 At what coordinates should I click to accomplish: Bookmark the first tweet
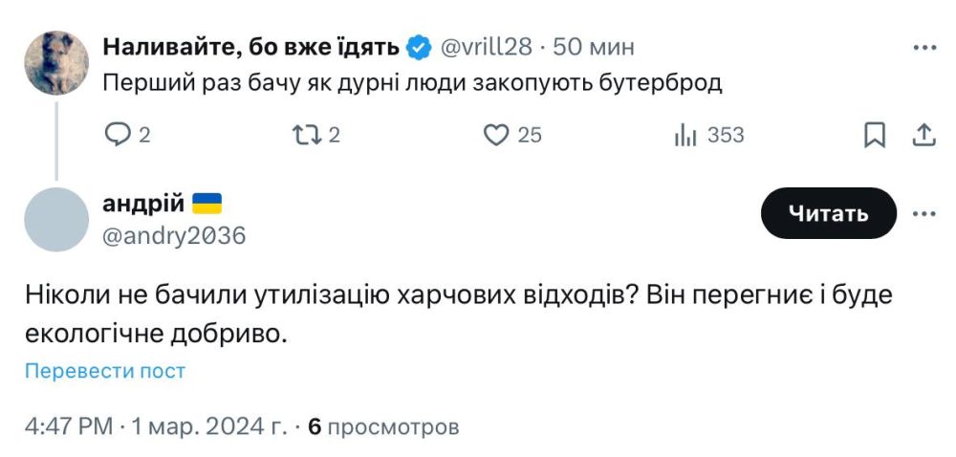pyautogui.click(x=874, y=136)
